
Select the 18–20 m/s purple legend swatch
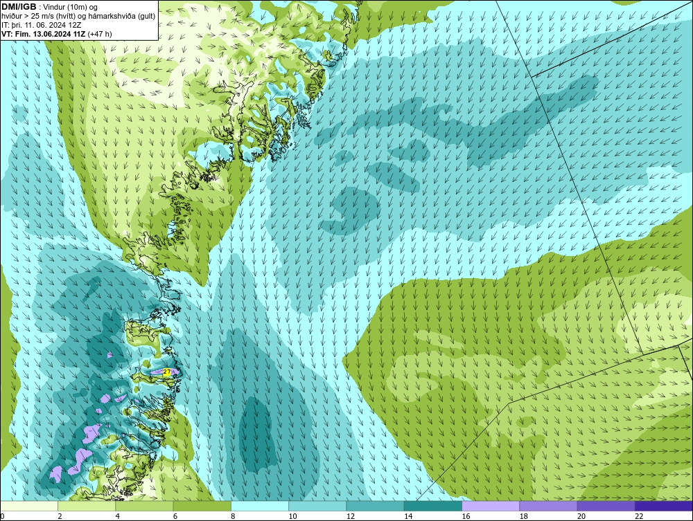(x=548, y=506)
